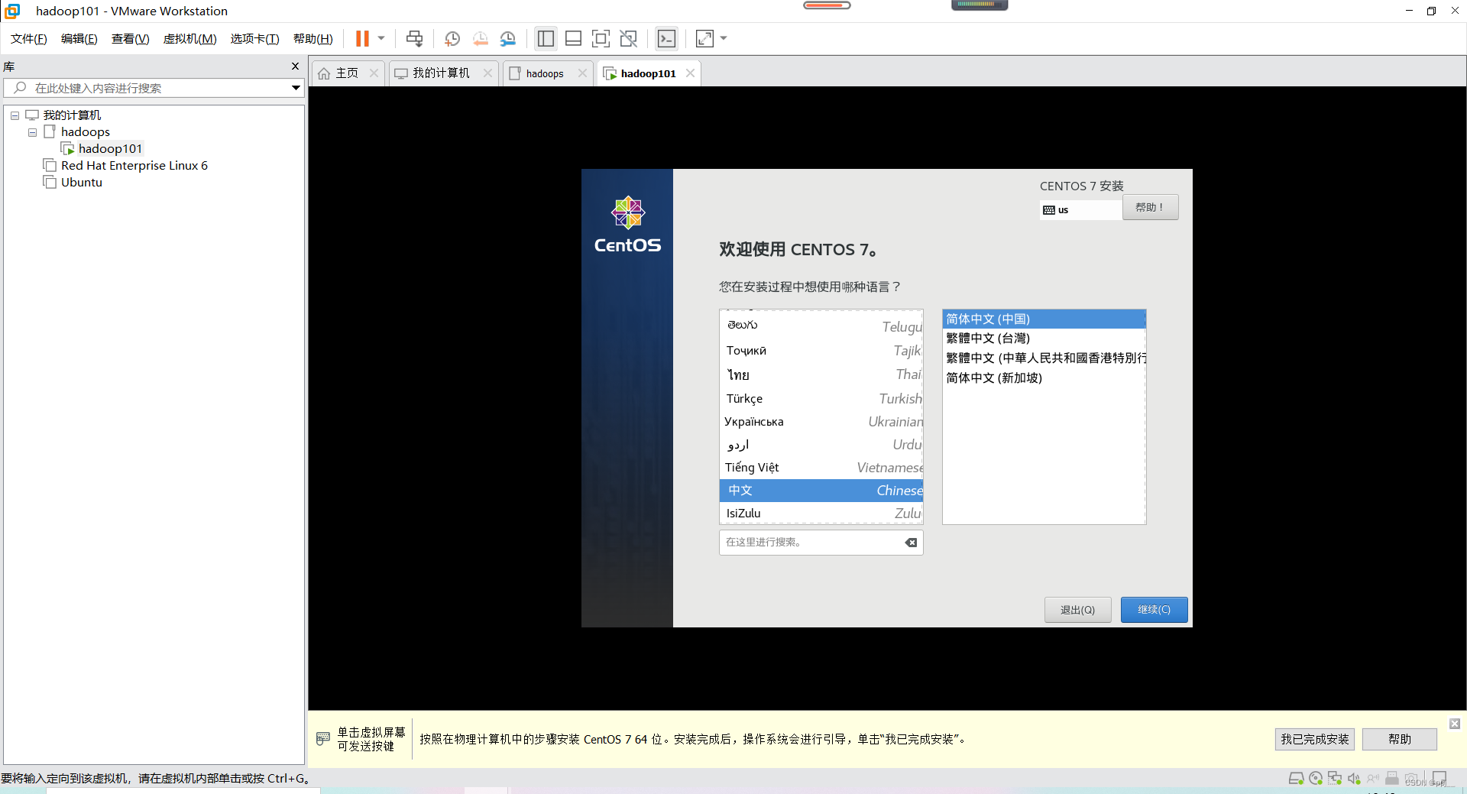Click the us keyboard layout indicator
This screenshot has height=794, width=1467.
click(1080, 209)
